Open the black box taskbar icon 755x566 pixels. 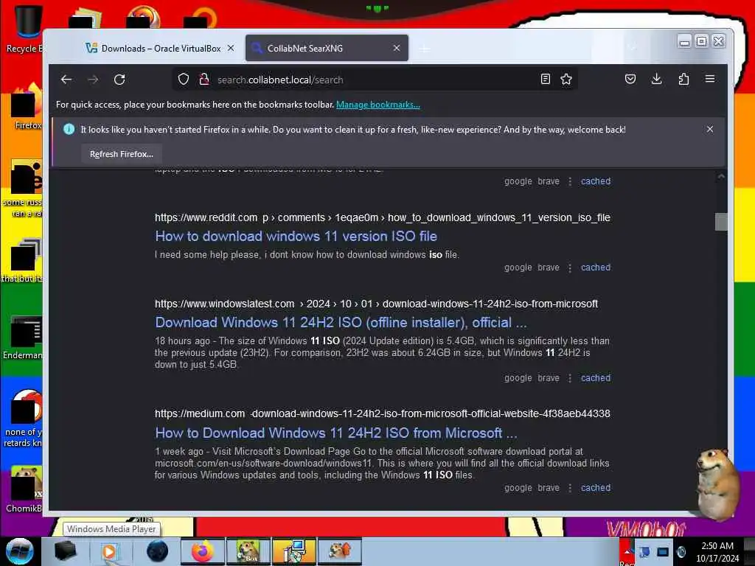pos(65,551)
